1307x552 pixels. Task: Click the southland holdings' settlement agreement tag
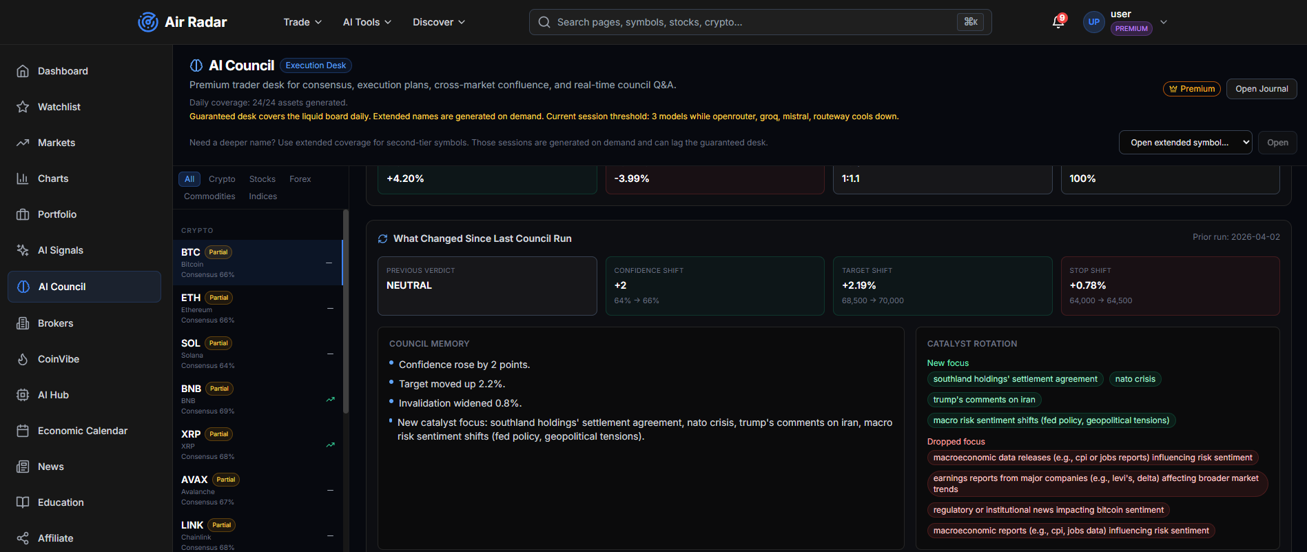pyautogui.click(x=1015, y=379)
